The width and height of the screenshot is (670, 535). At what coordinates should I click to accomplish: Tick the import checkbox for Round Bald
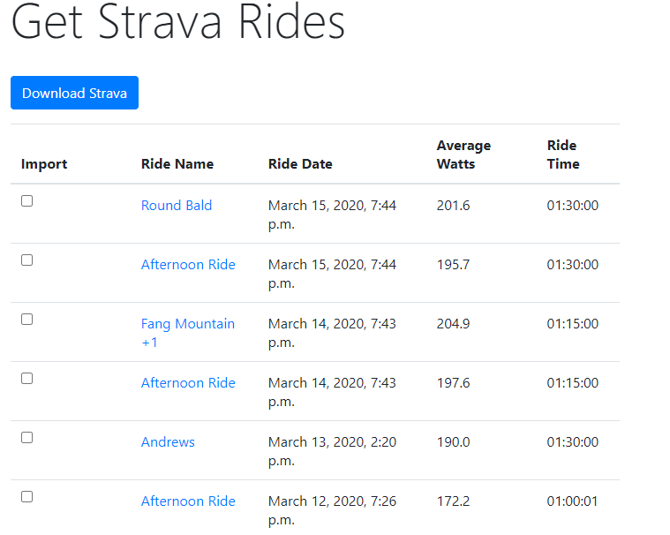(x=27, y=201)
